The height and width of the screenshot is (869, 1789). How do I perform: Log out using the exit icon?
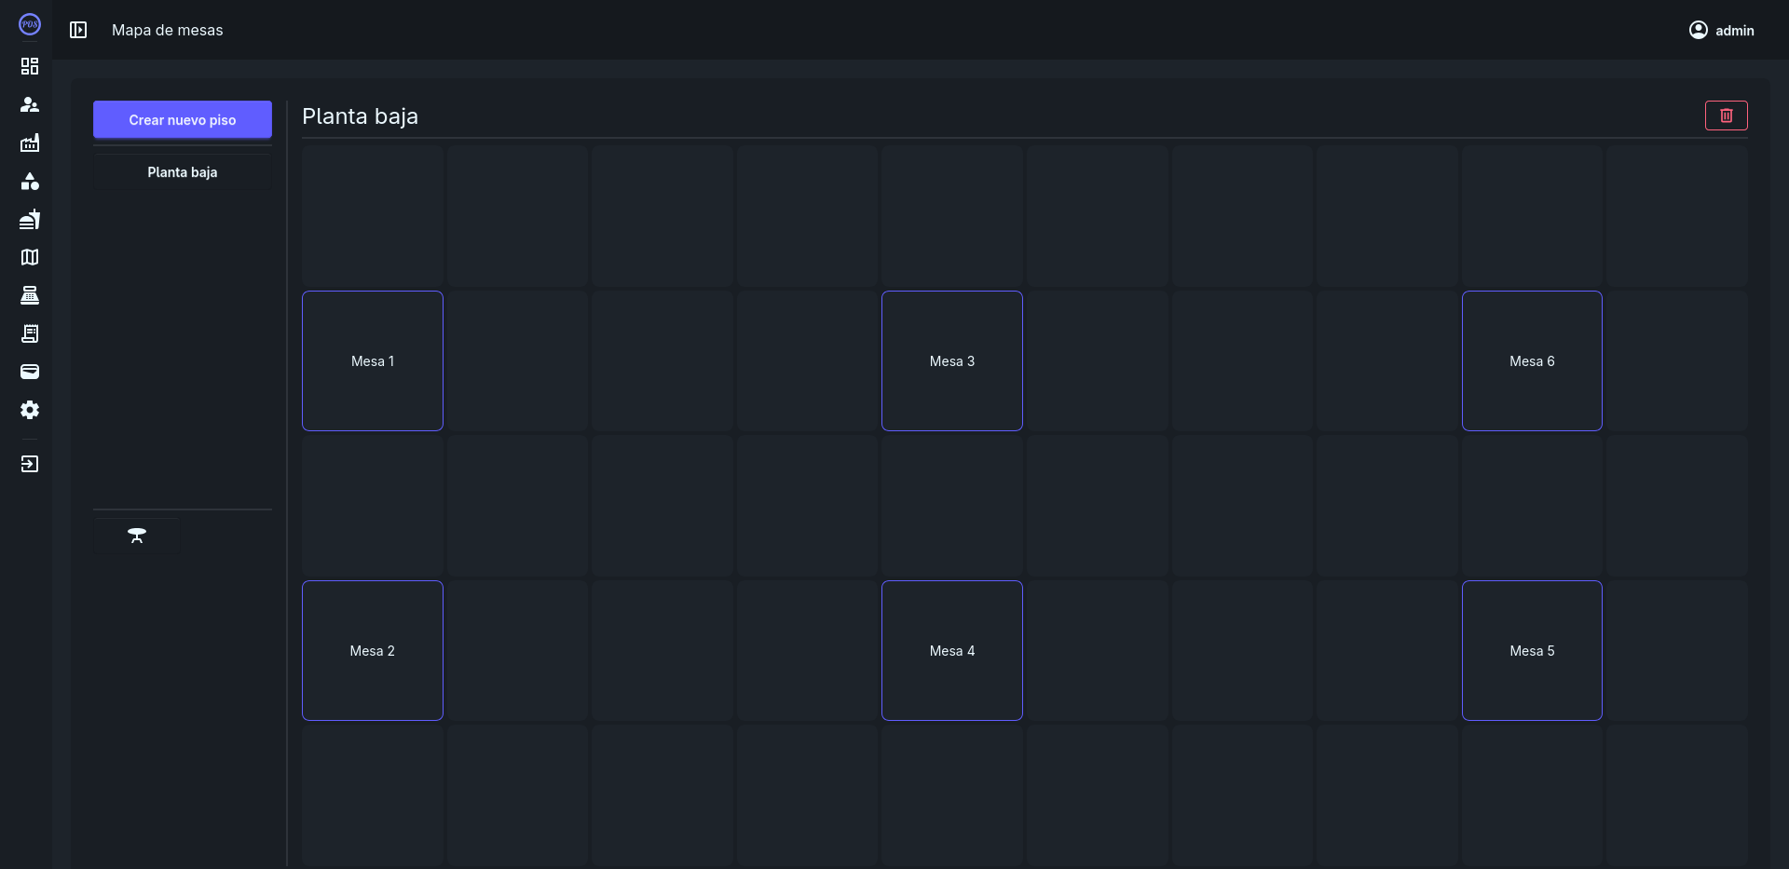coord(30,464)
